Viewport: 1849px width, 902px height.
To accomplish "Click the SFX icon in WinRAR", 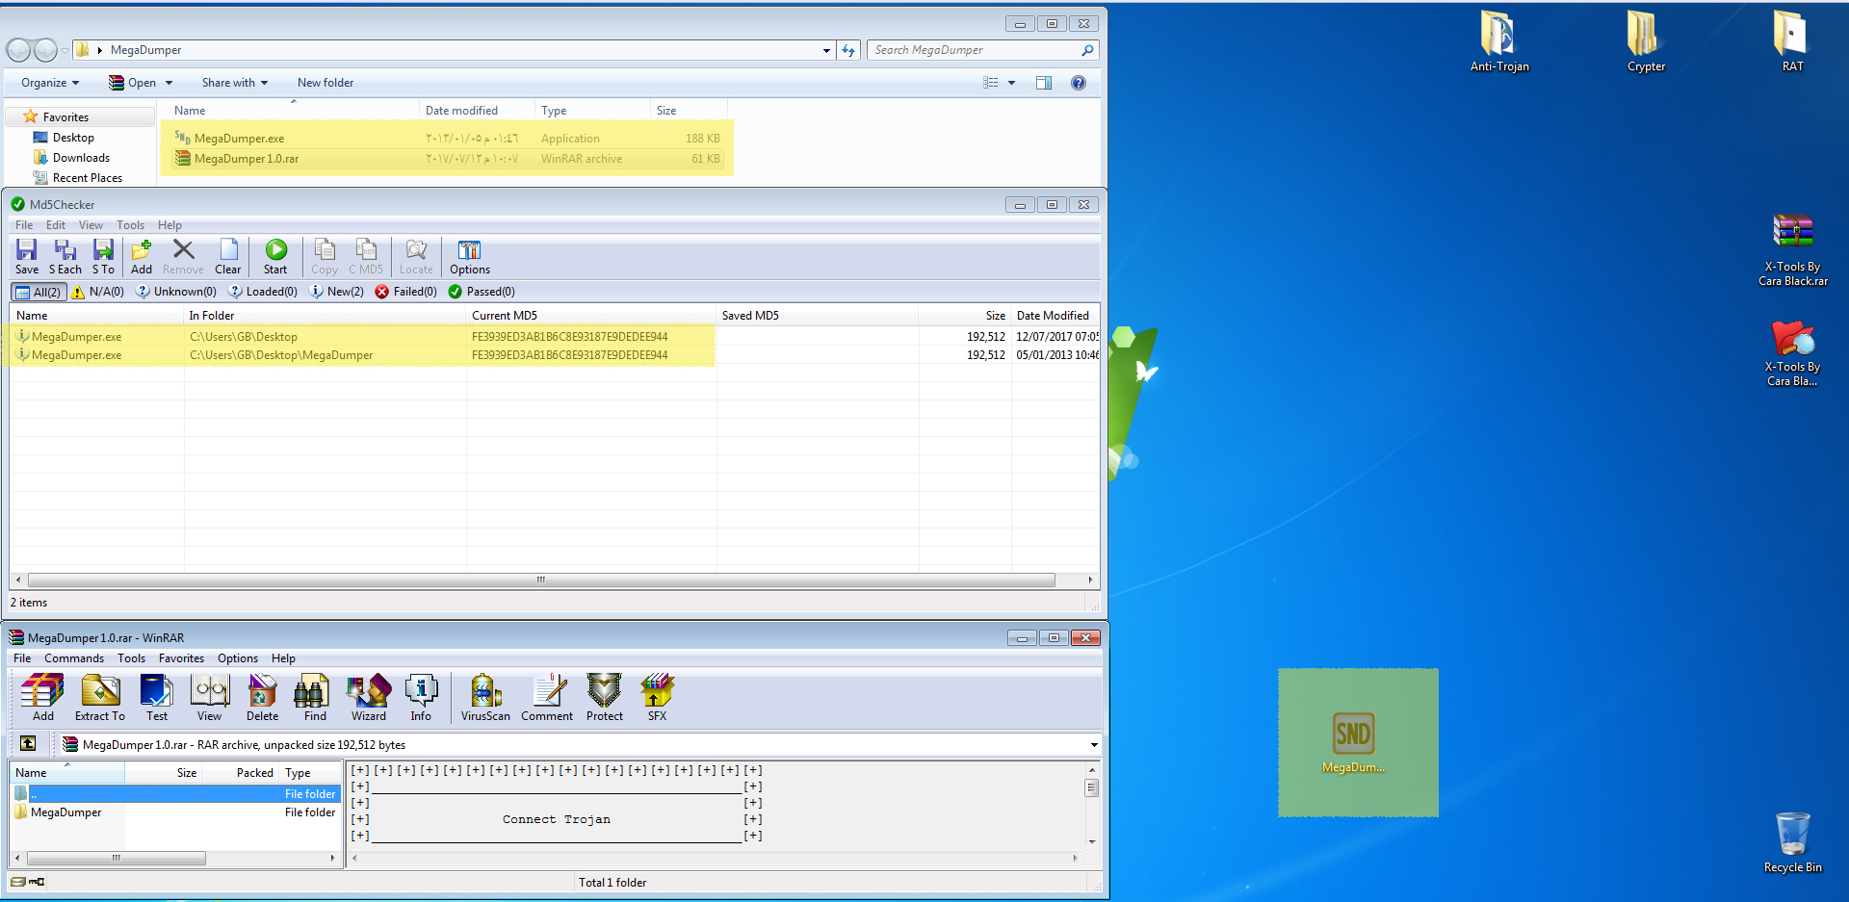I will coord(657,698).
